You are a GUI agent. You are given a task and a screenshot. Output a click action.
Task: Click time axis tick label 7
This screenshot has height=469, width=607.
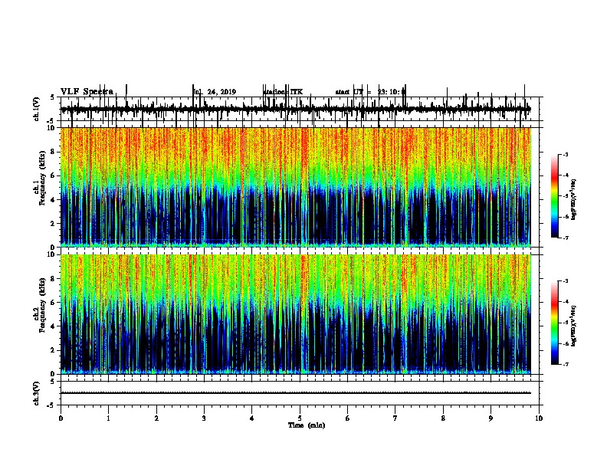pyautogui.click(x=395, y=418)
